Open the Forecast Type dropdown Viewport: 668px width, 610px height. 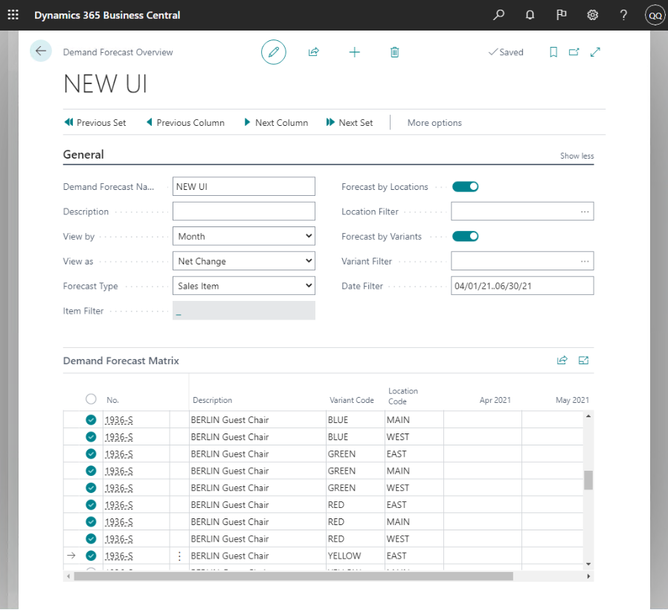click(244, 286)
